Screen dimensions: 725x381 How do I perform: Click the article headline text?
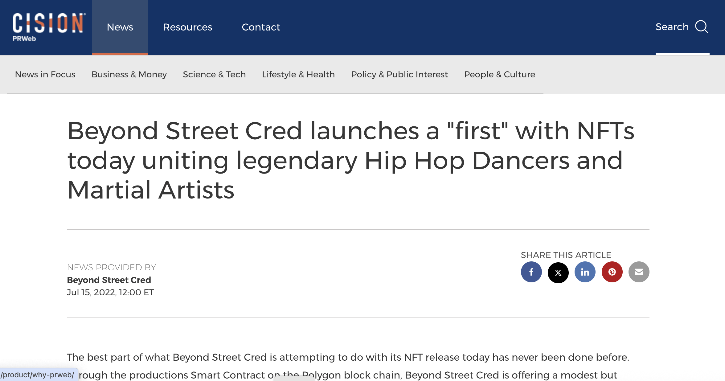pyautogui.click(x=350, y=160)
